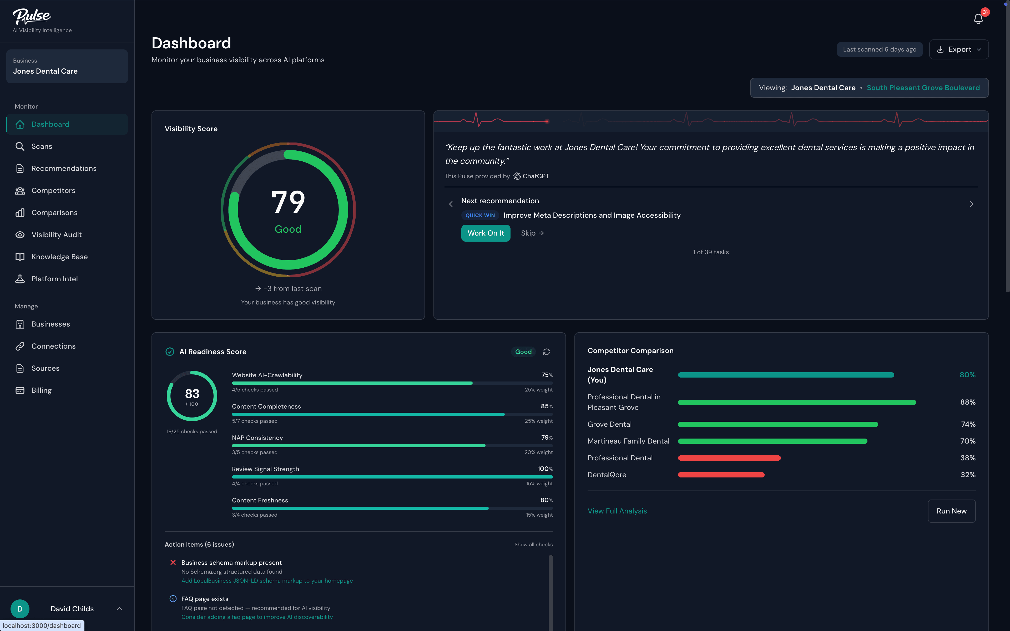Open the Billing card icon
Screen dimensions: 1010x631
tap(21, 390)
